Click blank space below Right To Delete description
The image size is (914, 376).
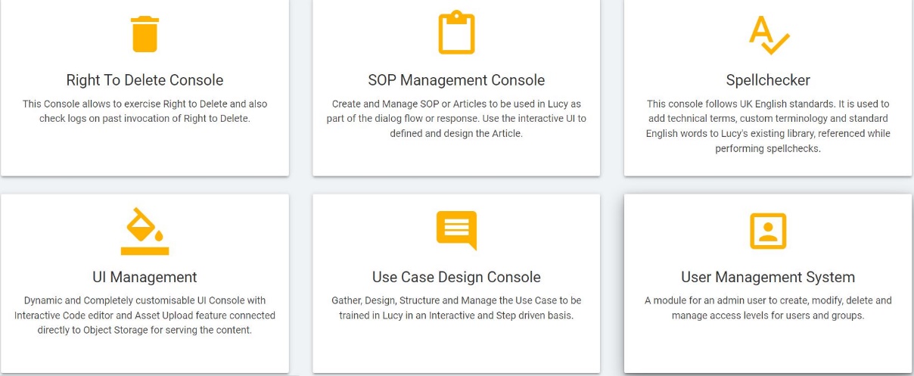click(145, 151)
